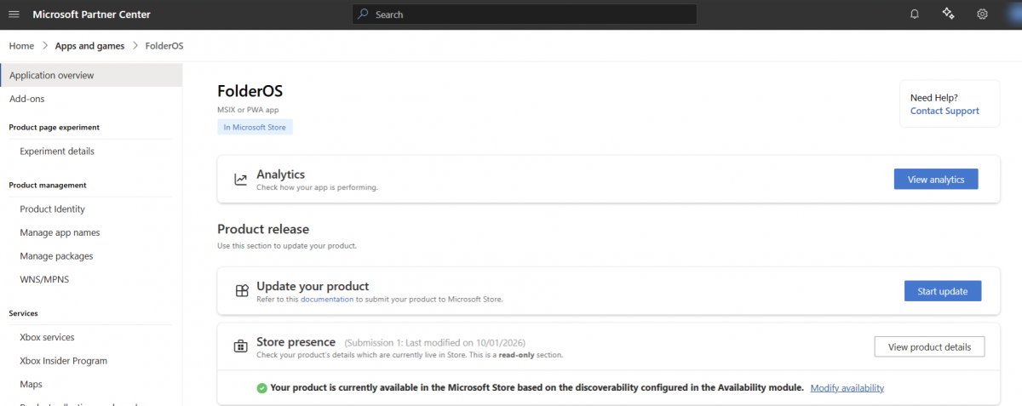The image size is (1022, 406).
Task: Click the notifications bell icon
Action: (x=915, y=14)
